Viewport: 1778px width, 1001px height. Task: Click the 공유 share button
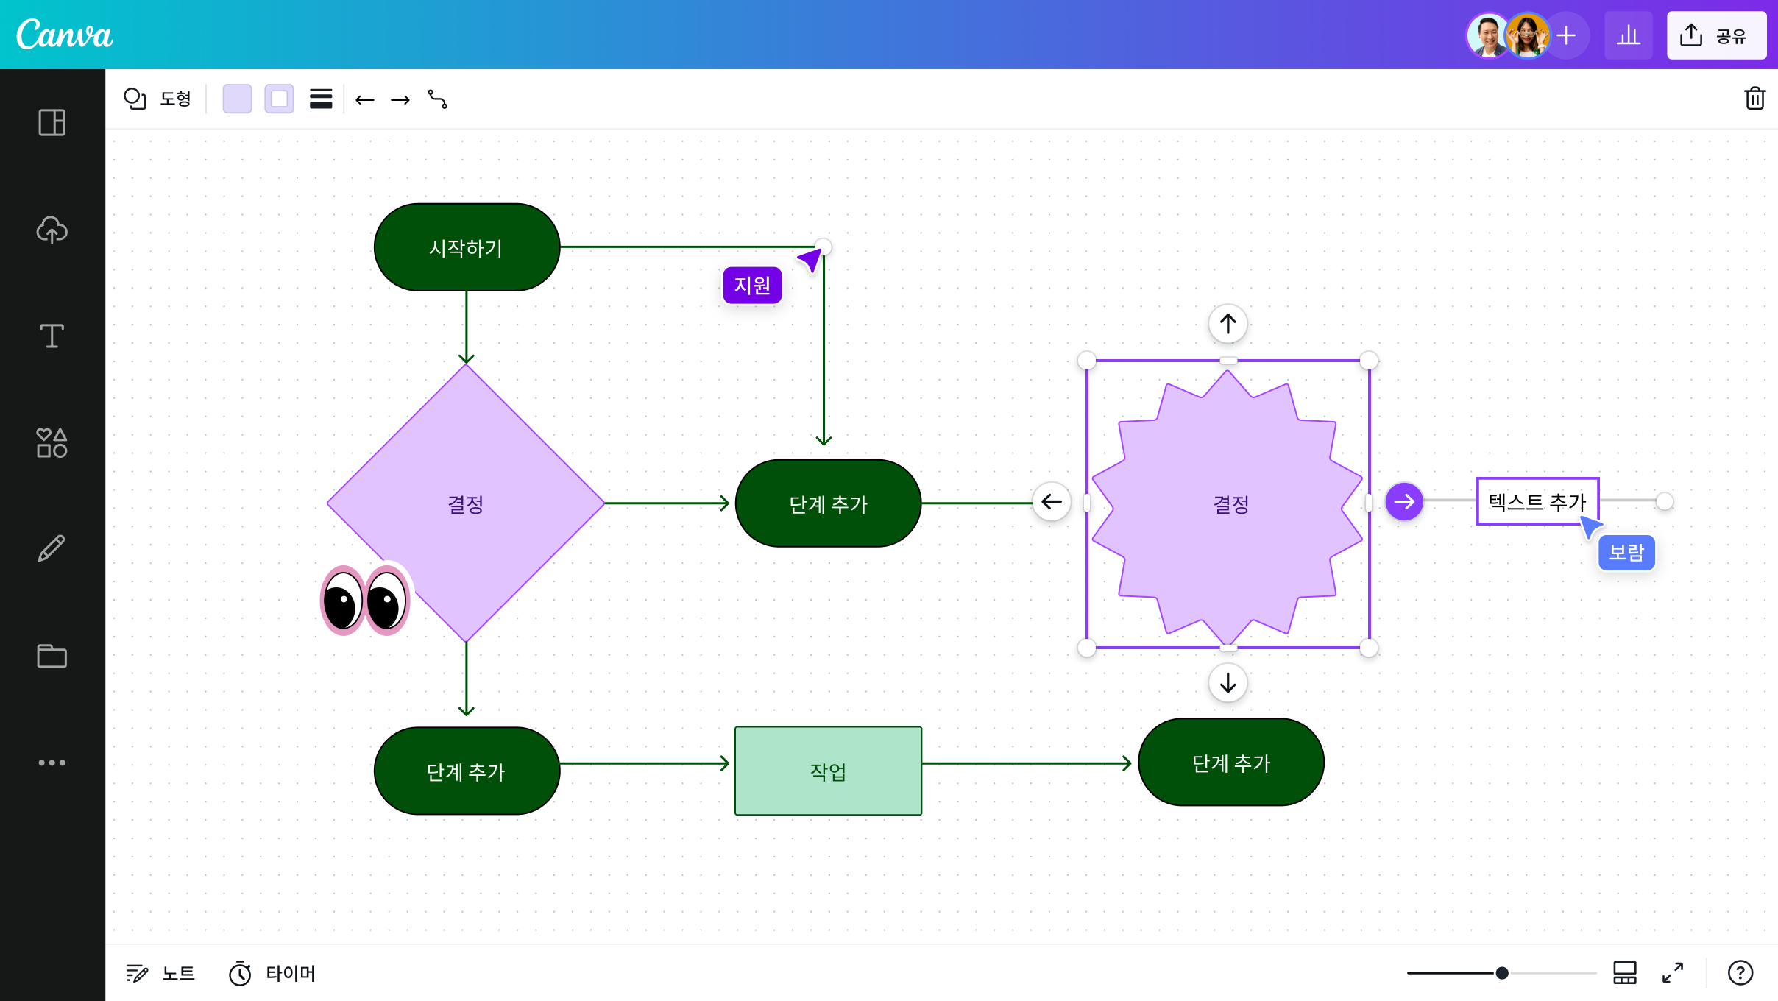coord(1716,35)
